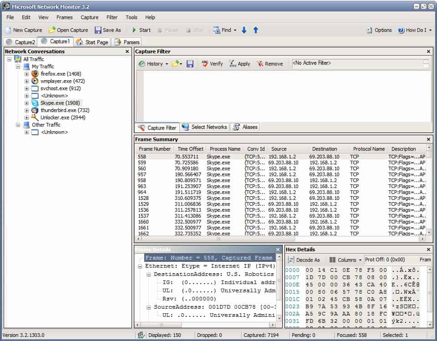Jump to previous match with blue up arrow

(x=255, y=30)
